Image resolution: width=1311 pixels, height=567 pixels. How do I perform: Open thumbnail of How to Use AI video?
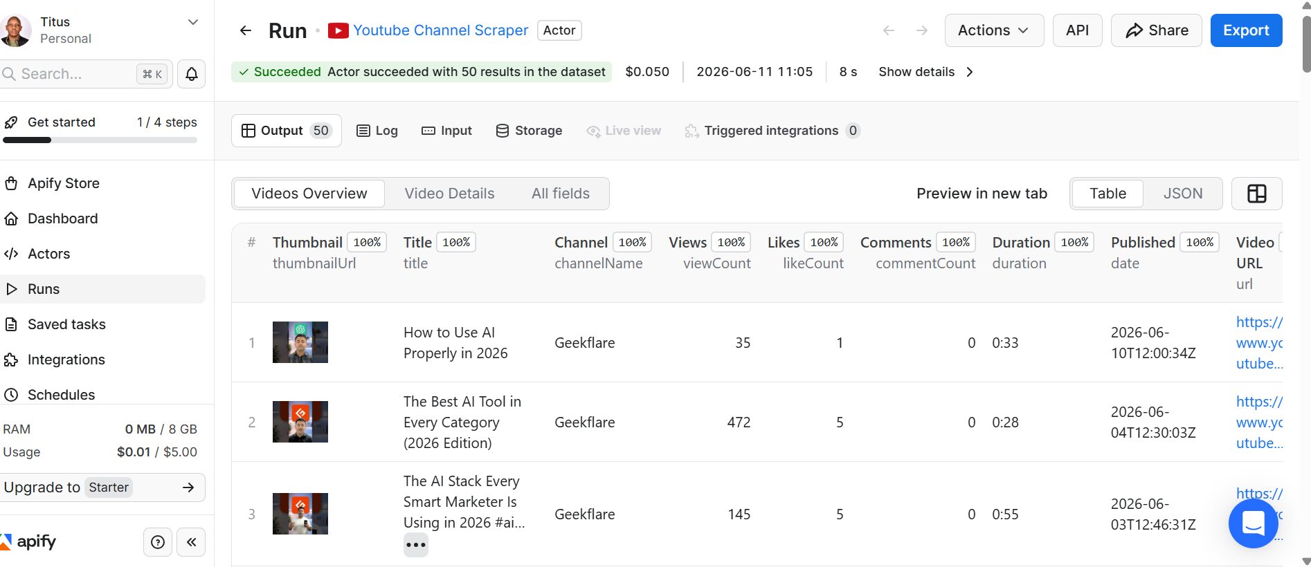(x=300, y=342)
